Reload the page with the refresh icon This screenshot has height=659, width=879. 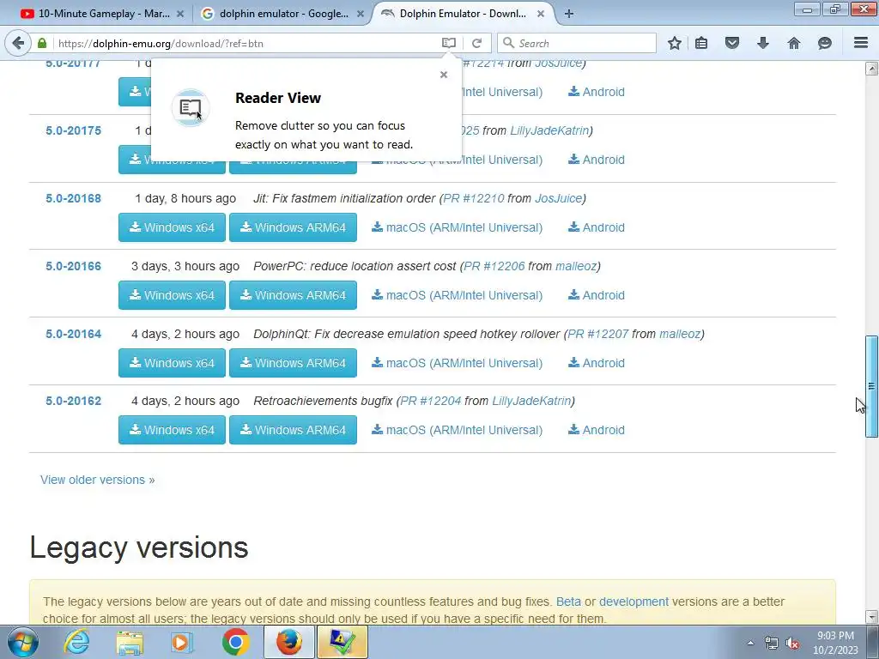pyautogui.click(x=476, y=43)
